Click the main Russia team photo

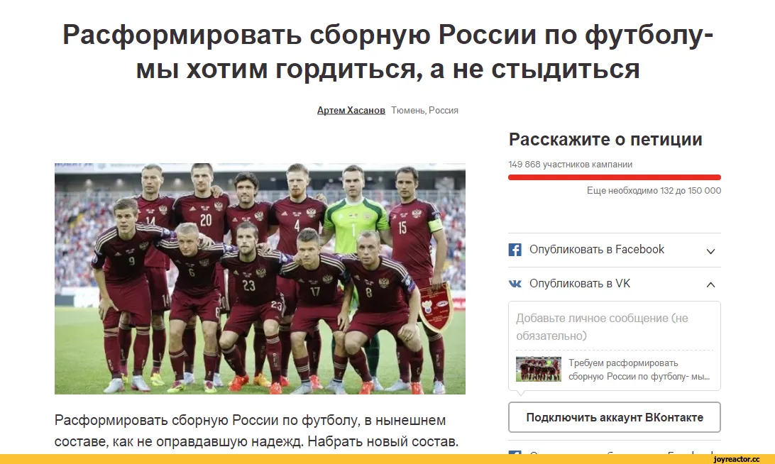coord(260,279)
